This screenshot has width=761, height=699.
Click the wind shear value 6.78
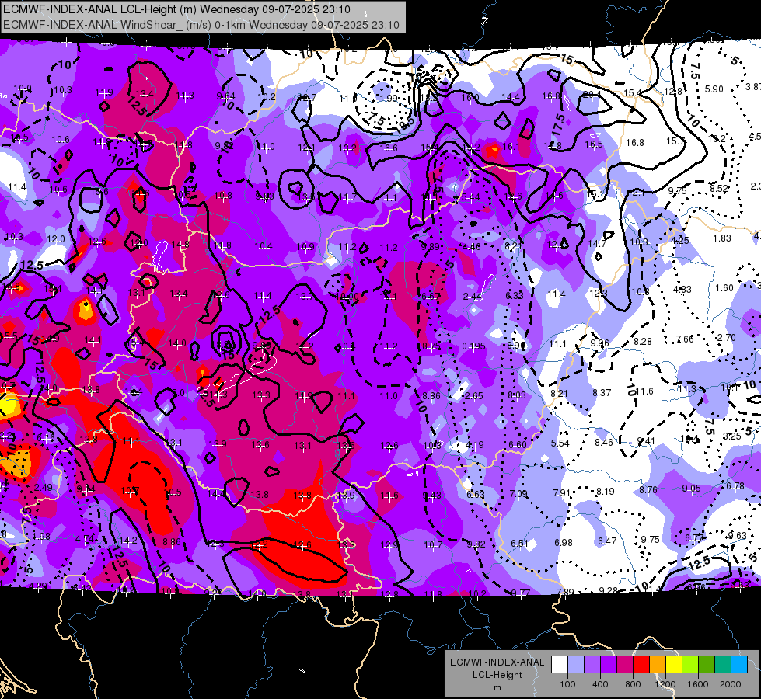pos(735,486)
